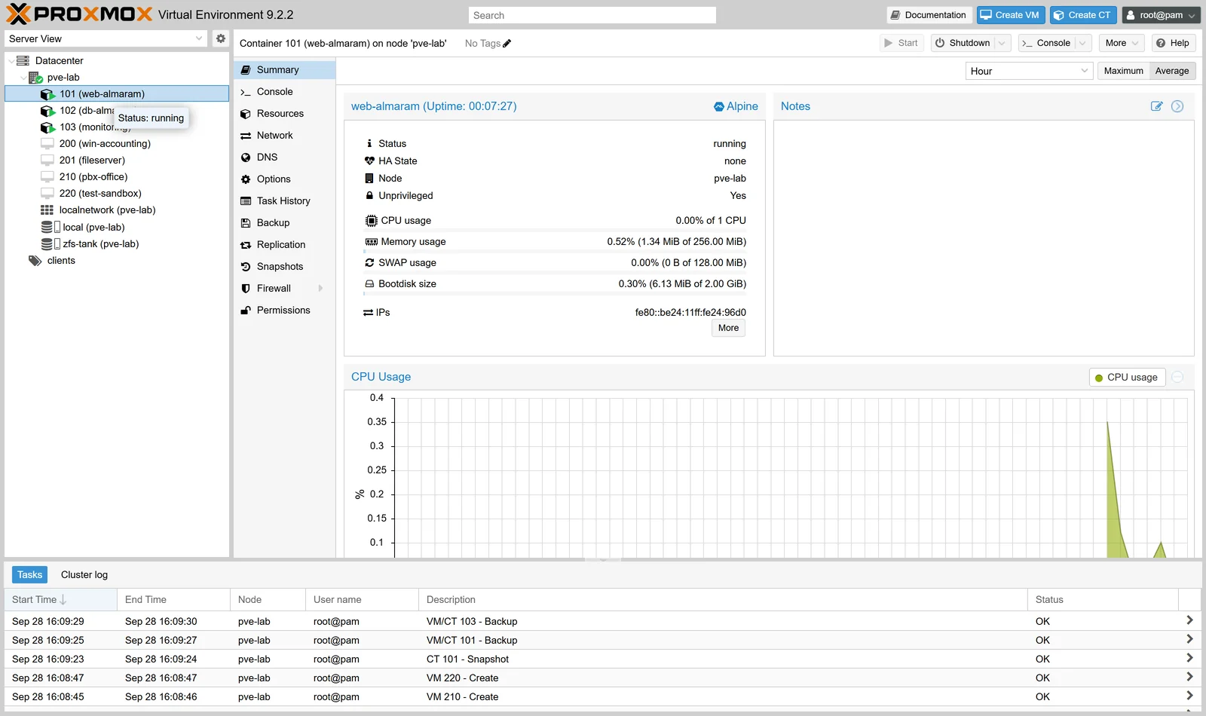Viewport: 1206px width, 716px height.
Task: Click the Bootdisk size drive icon
Action: tap(369, 284)
